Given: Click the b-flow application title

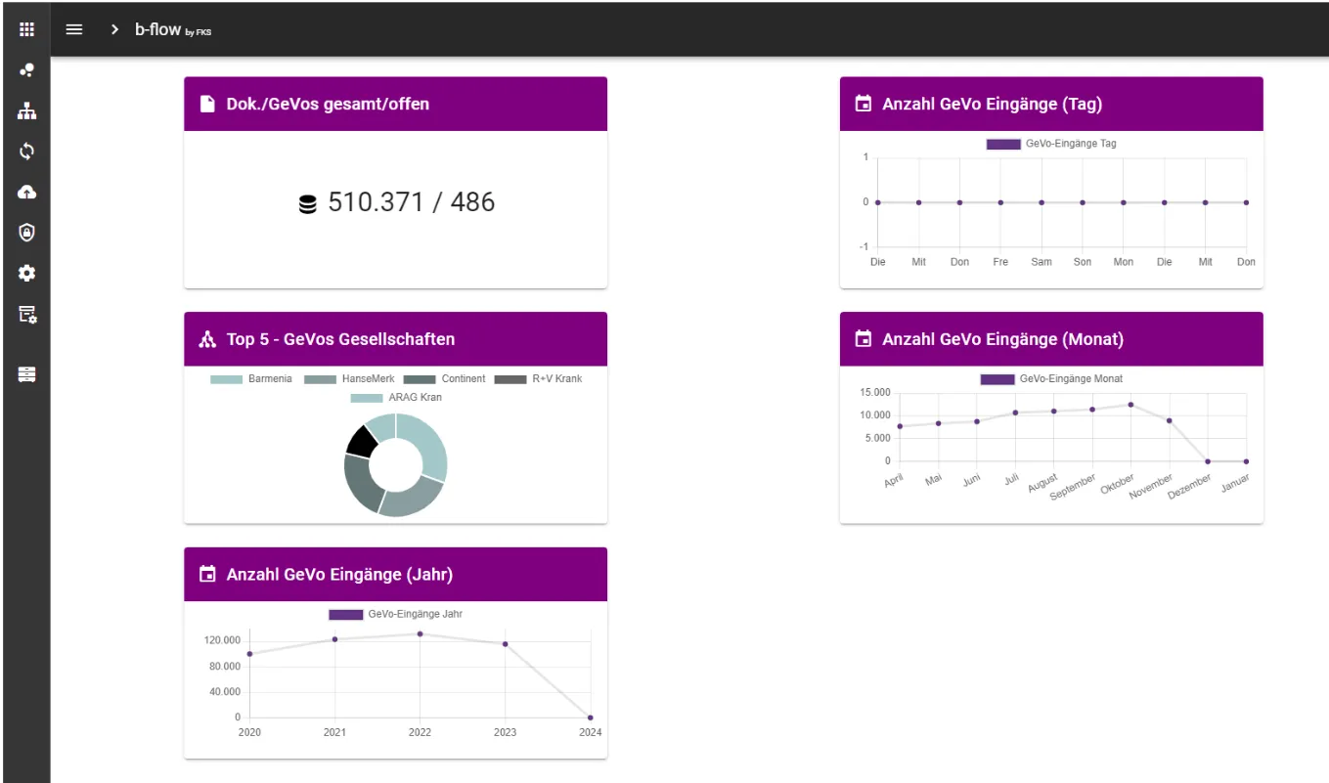Looking at the screenshot, I should [158, 29].
